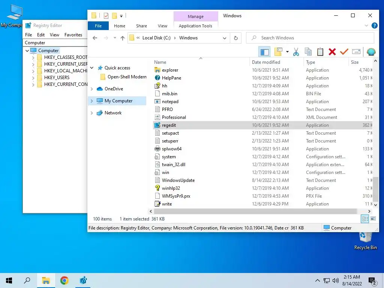Screen dimensions: 384x288
Task: Click quick access toolbar new folder icon
Action: point(114,16)
